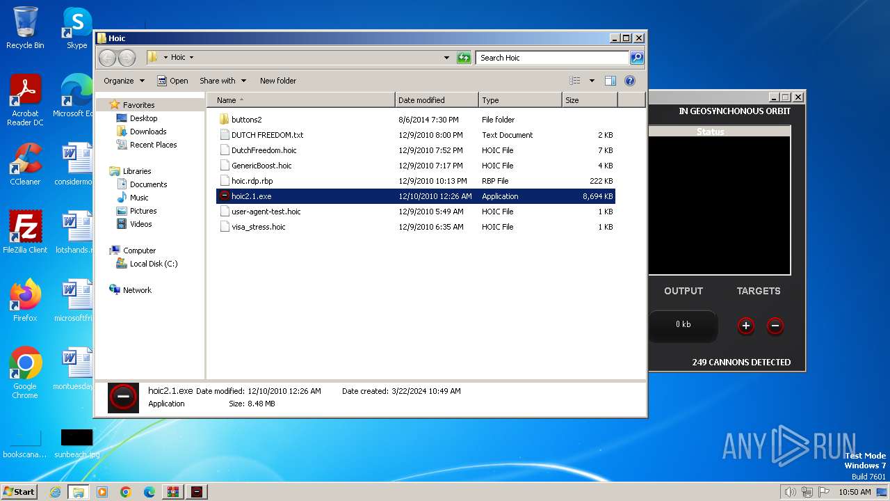
Task: Select Desktop in navigation pane
Action: pos(143,118)
